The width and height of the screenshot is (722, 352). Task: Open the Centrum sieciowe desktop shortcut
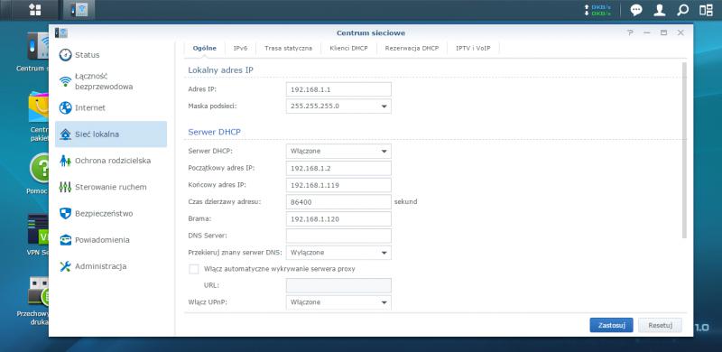tap(38, 51)
